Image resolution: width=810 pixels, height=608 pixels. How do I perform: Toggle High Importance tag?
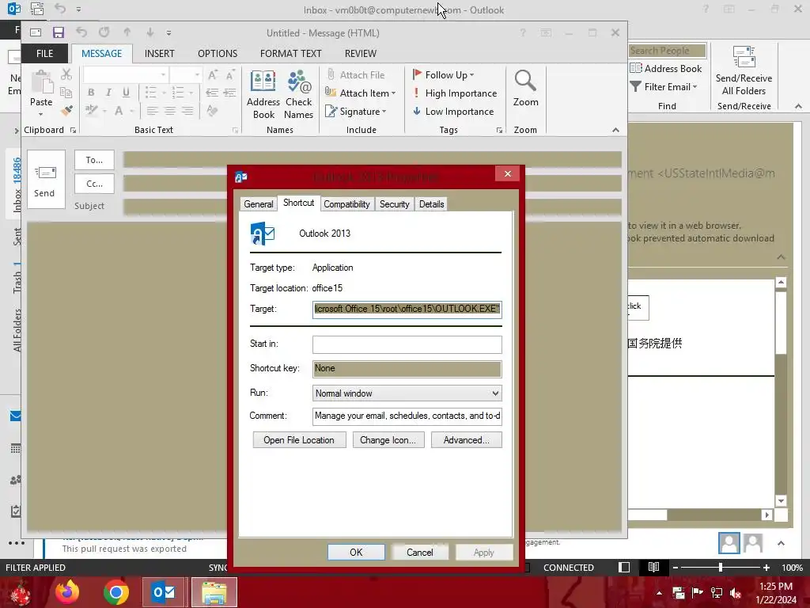[x=455, y=93]
